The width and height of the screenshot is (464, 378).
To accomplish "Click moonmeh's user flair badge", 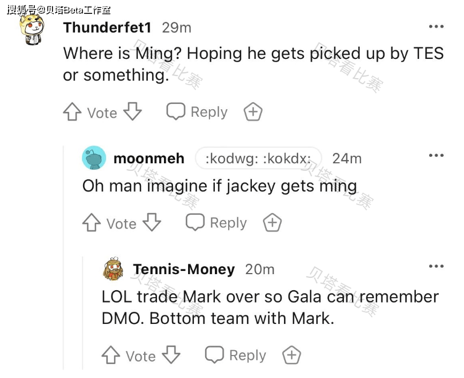I will 258,158.
